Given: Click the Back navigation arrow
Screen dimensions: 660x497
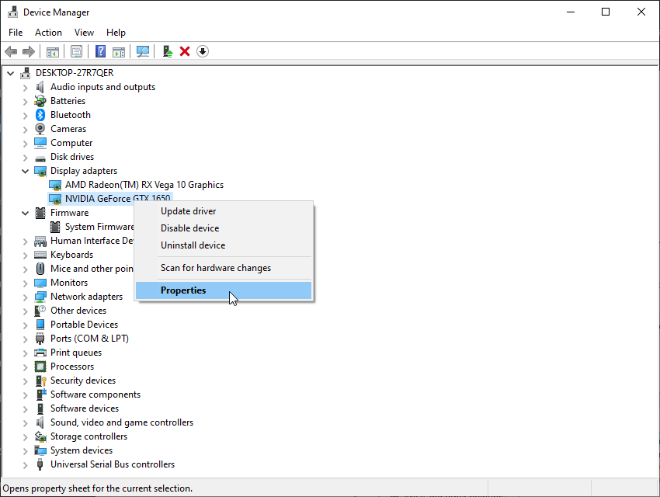Looking at the screenshot, I should 10,51.
